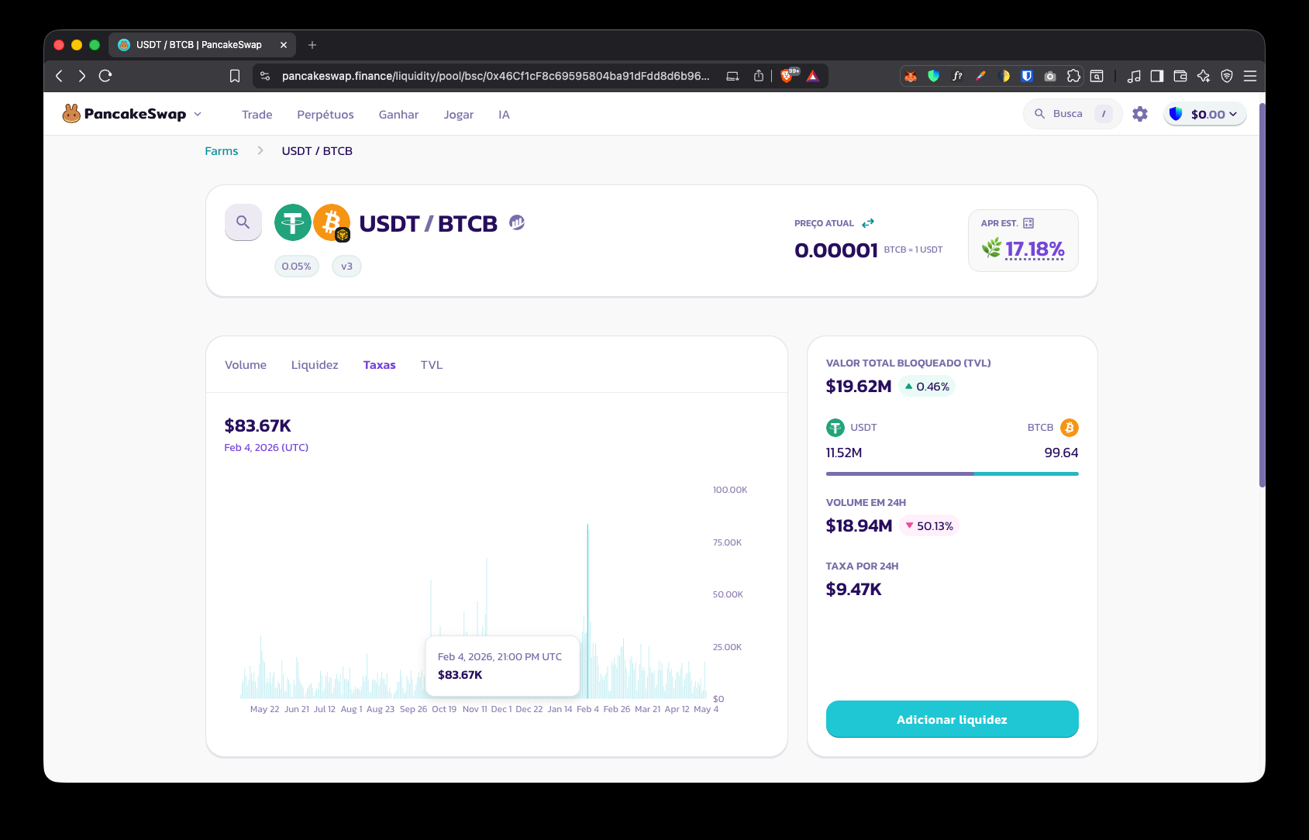The height and width of the screenshot is (840, 1309).
Task: Click the $18.94M 24h volume value
Action: coord(859,525)
